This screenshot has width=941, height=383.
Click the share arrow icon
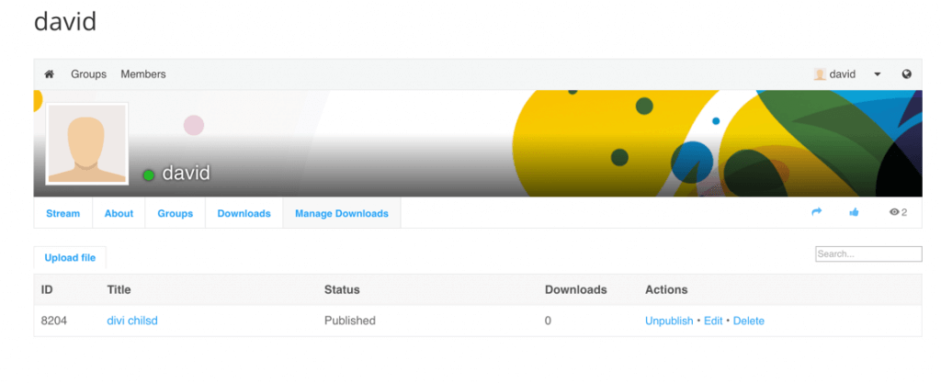pyautogui.click(x=816, y=212)
